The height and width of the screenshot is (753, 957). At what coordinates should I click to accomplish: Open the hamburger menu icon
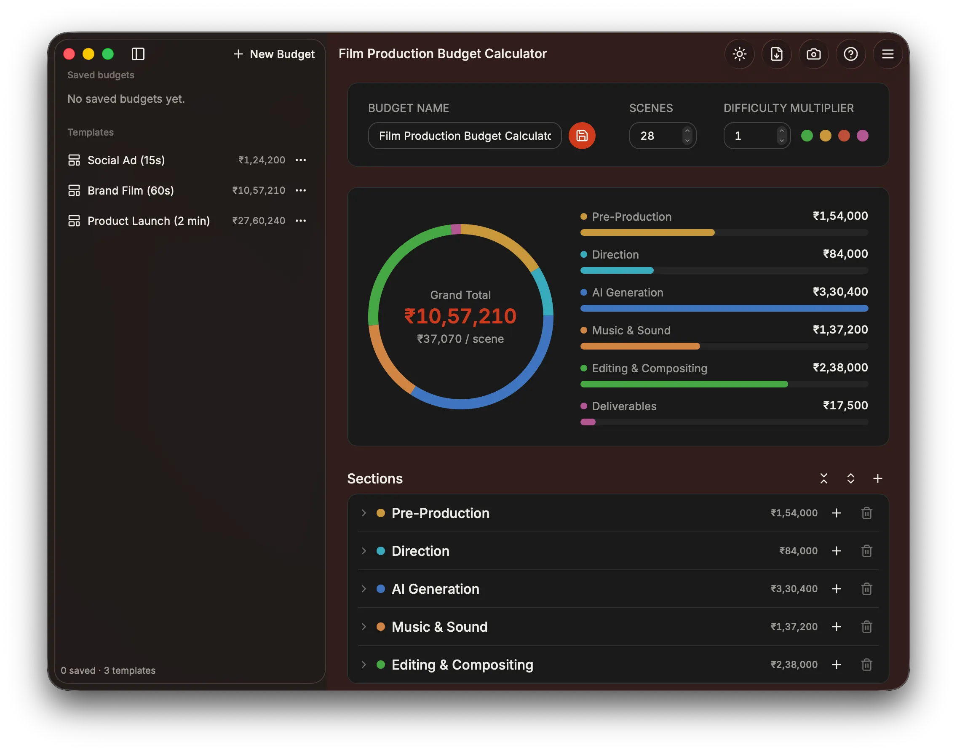click(x=888, y=54)
